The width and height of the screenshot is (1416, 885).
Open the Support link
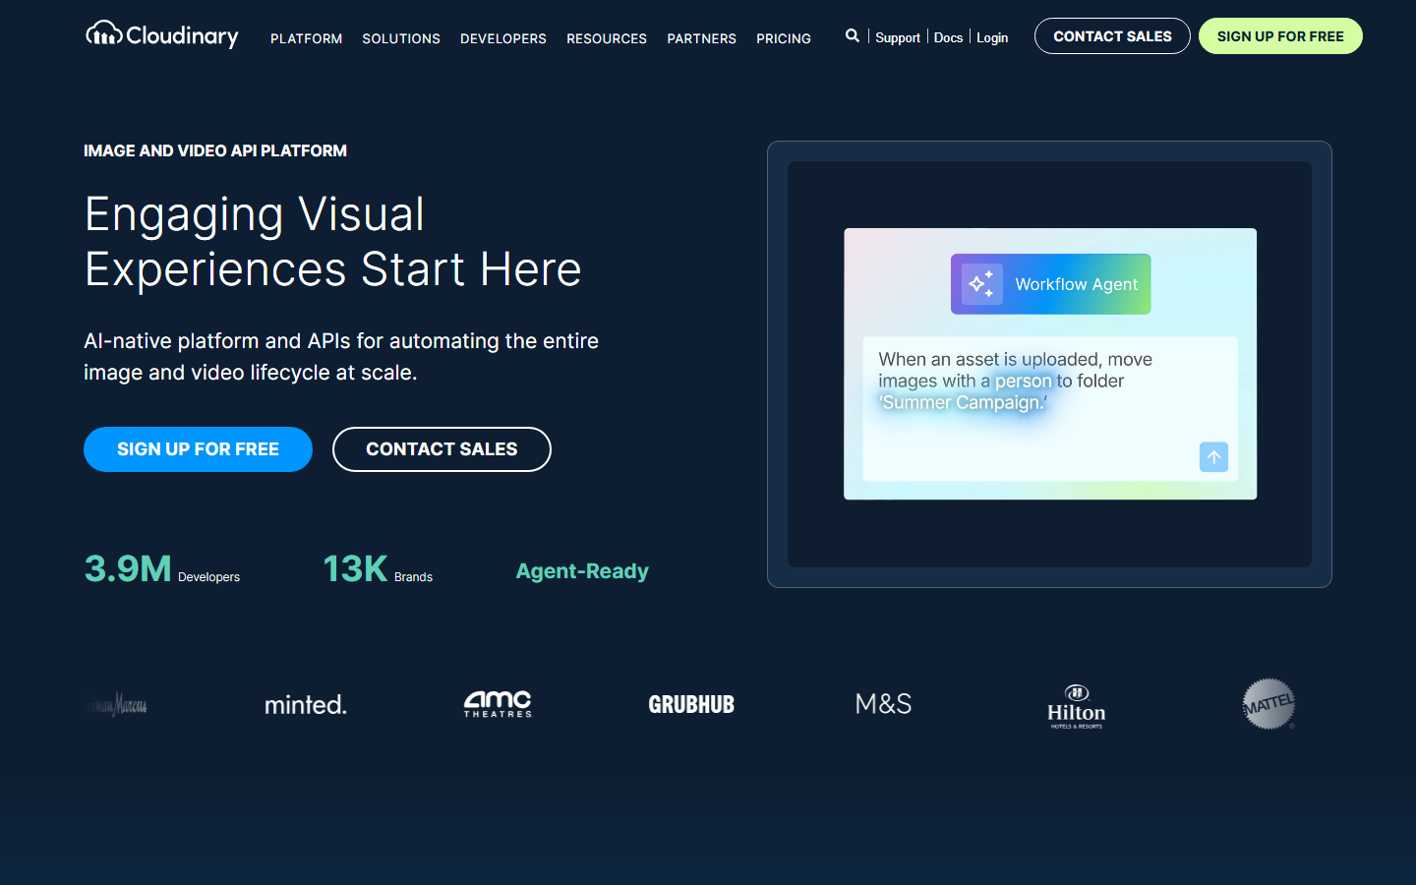[x=898, y=37]
